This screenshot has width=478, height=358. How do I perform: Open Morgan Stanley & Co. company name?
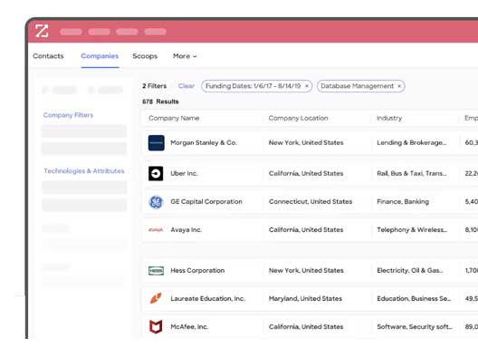[x=204, y=143]
